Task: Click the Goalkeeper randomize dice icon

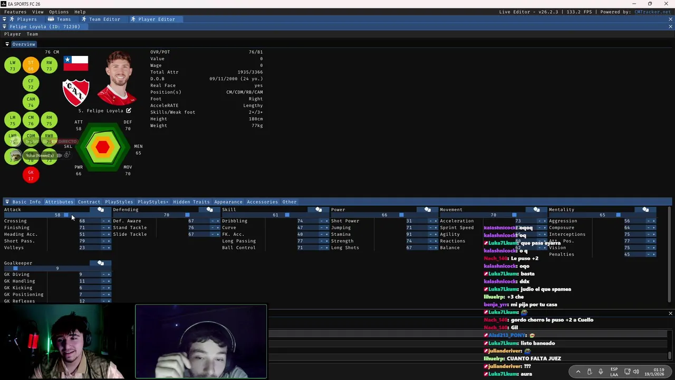Action: [x=100, y=263]
